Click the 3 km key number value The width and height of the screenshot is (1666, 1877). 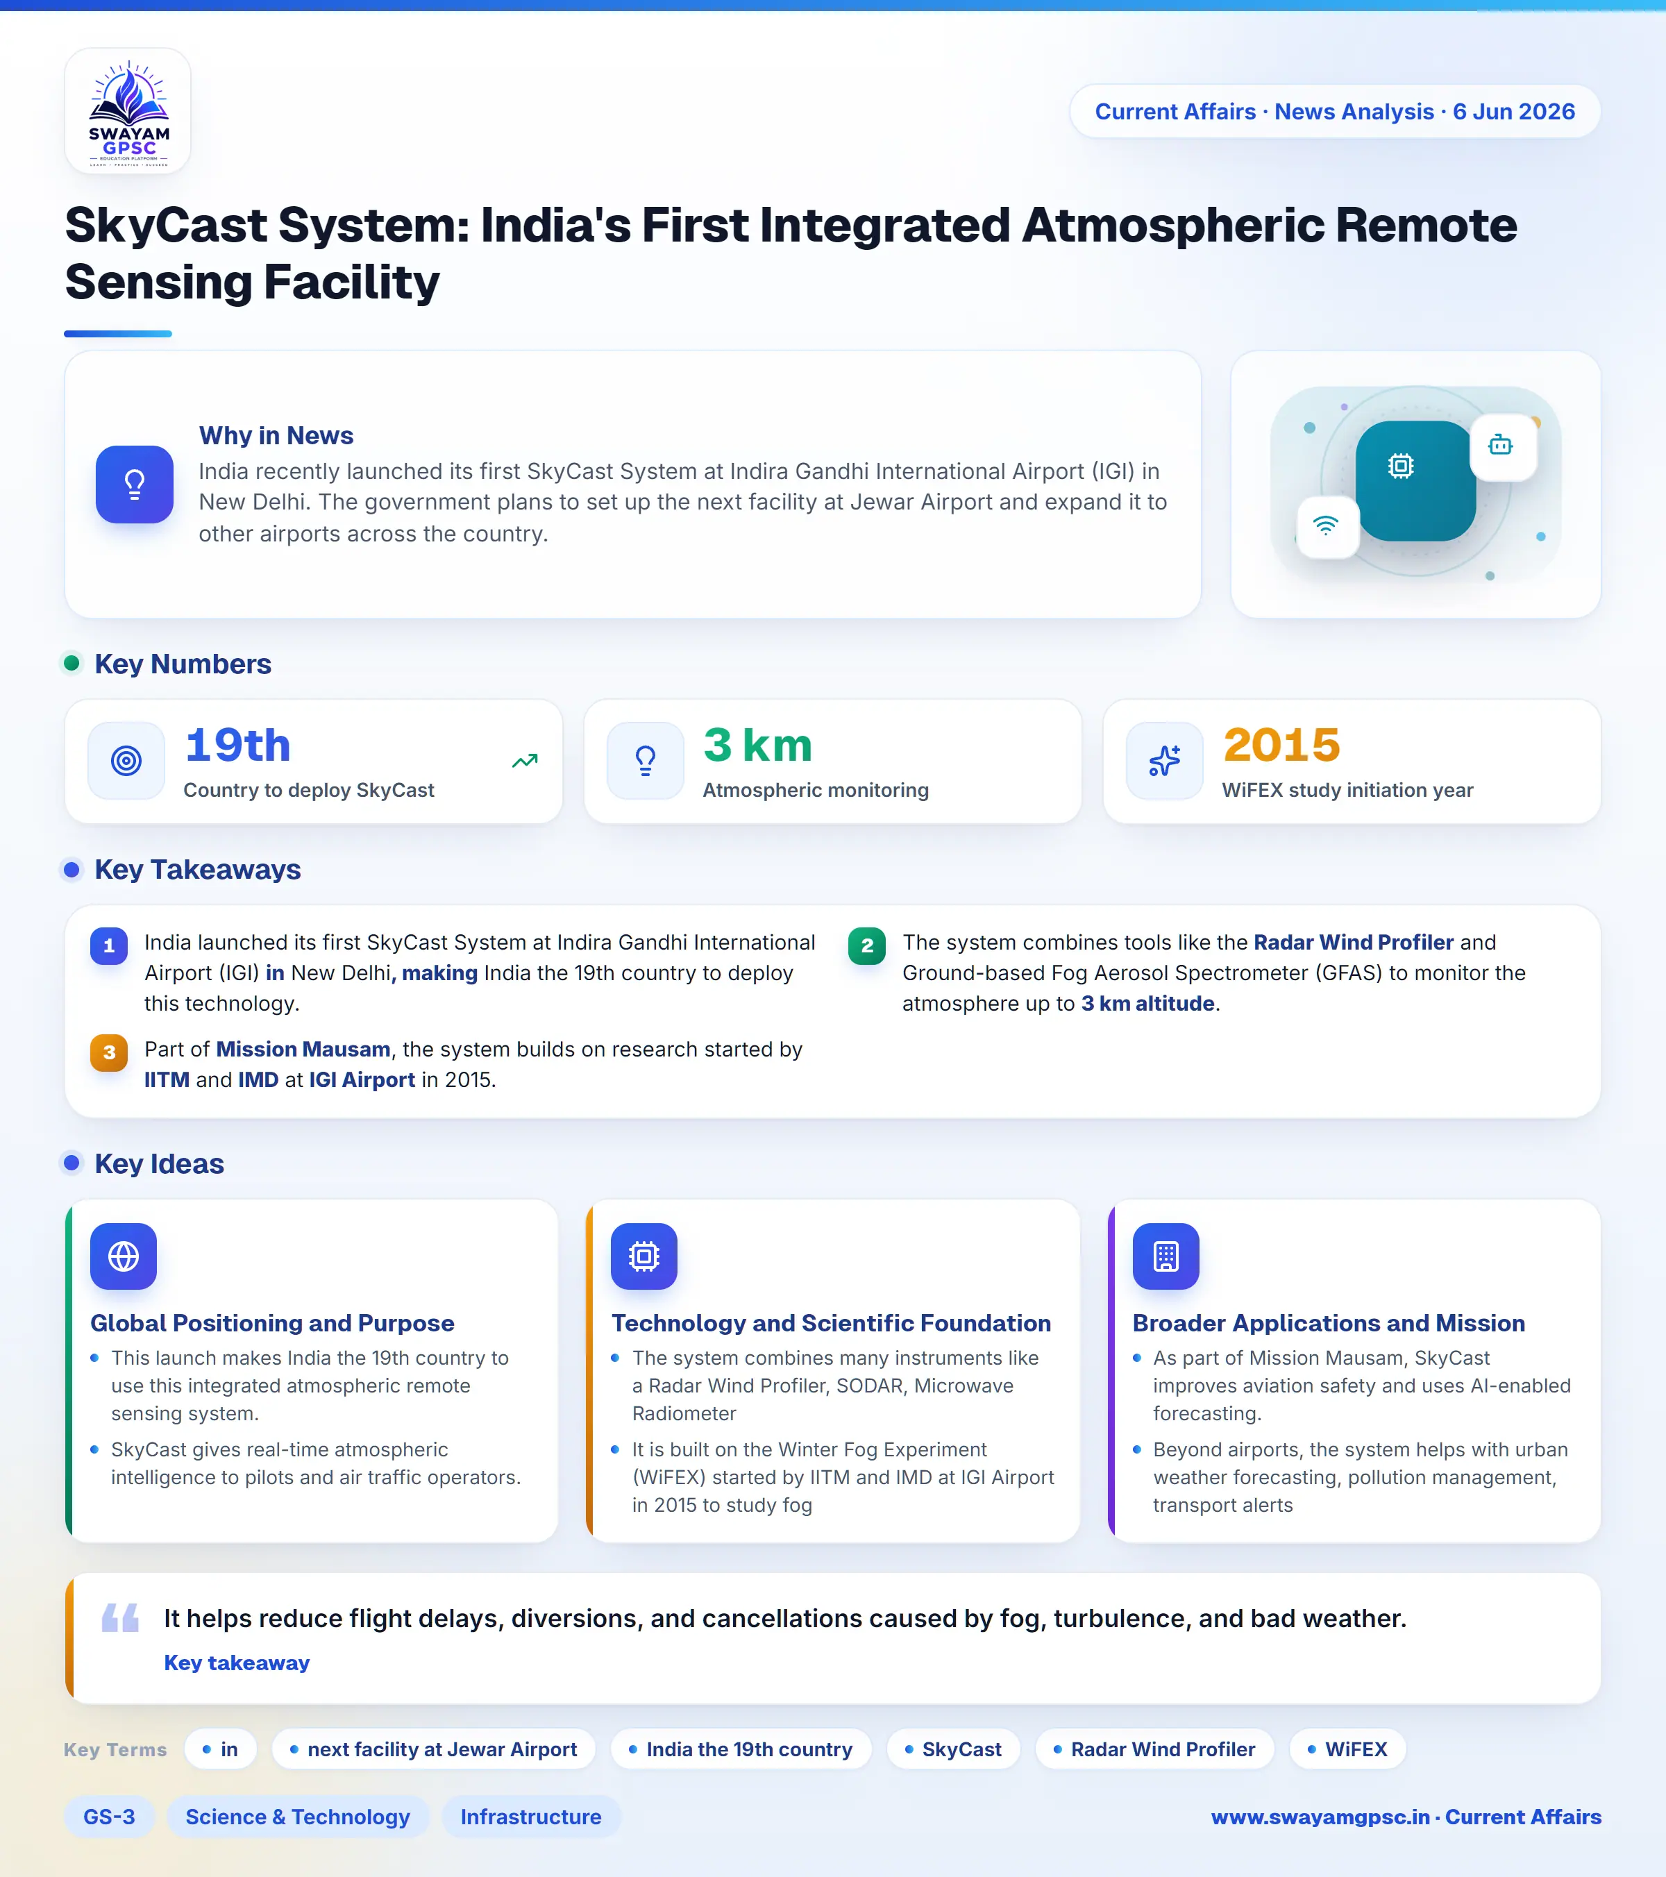click(x=758, y=745)
